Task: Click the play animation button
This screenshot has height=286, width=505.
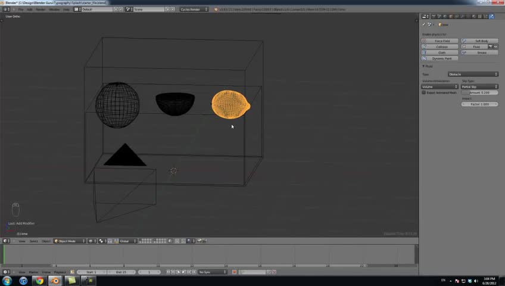Action: [x=183, y=272]
